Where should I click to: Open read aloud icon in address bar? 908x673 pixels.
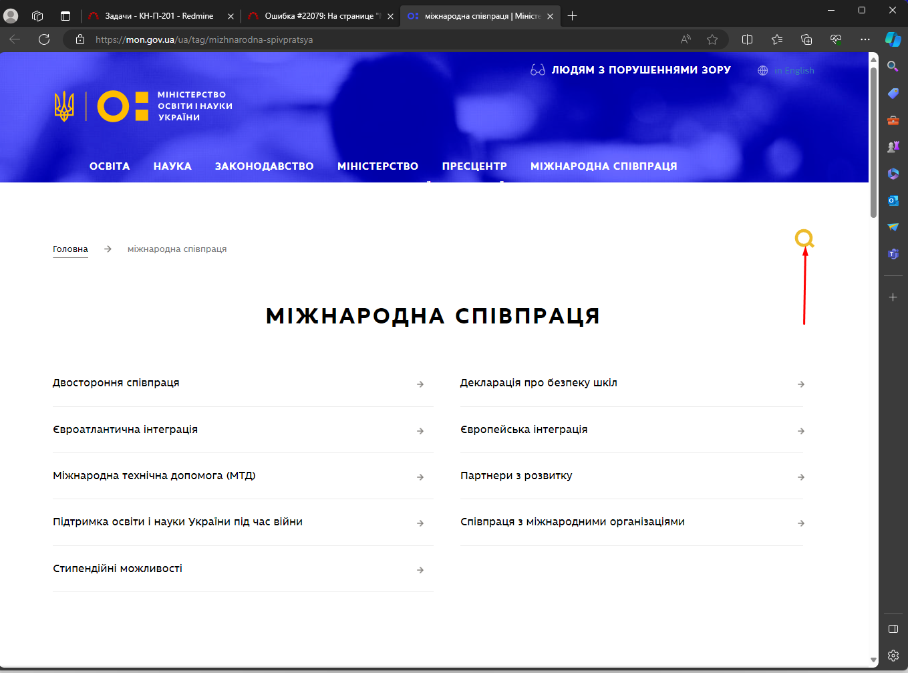(x=686, y=39)
